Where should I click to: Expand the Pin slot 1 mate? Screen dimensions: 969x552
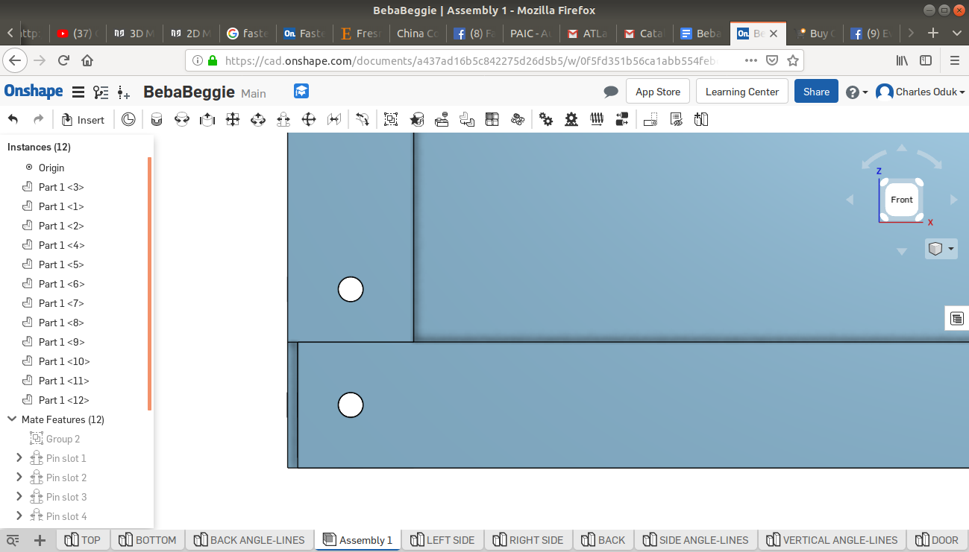(19, 458)
